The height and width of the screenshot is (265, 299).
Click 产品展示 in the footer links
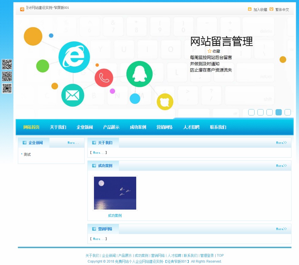click(125, 256)
